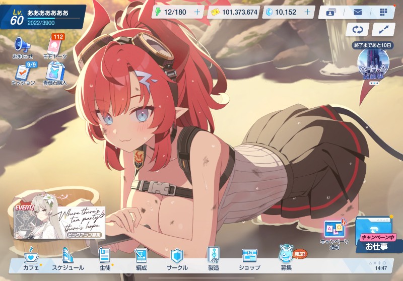Click the blue pyroxene gem icon

[269, 12]
